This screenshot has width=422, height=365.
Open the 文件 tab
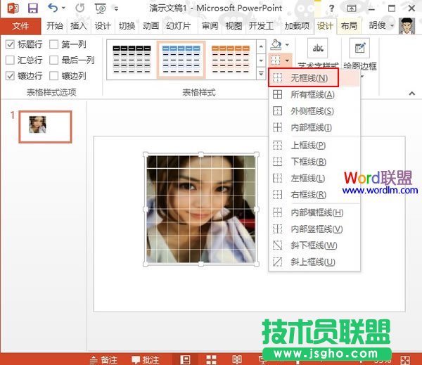[x=20, y=26]
